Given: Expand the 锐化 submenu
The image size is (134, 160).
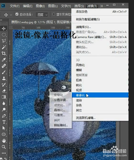Looking at the screenshot, I should click(x=100, y=85).
